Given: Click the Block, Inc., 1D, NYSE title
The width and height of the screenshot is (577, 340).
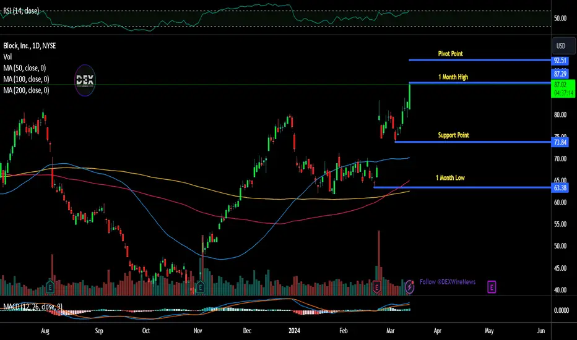Looking at the screenshot, I should [x=30, y=46].
